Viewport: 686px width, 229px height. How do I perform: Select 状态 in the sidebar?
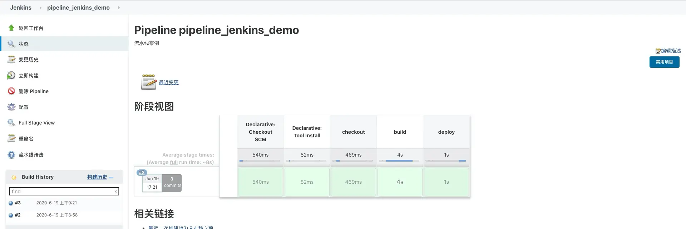pyautogui.click(x=24, y=44)
